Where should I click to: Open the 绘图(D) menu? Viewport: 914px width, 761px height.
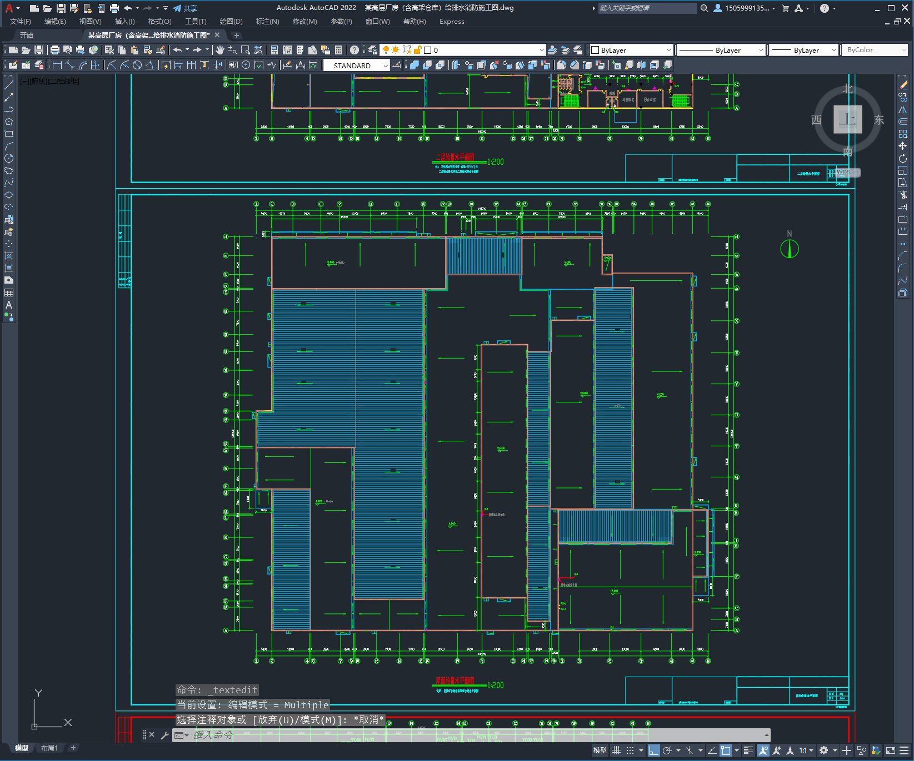click(x=231, y=22)
